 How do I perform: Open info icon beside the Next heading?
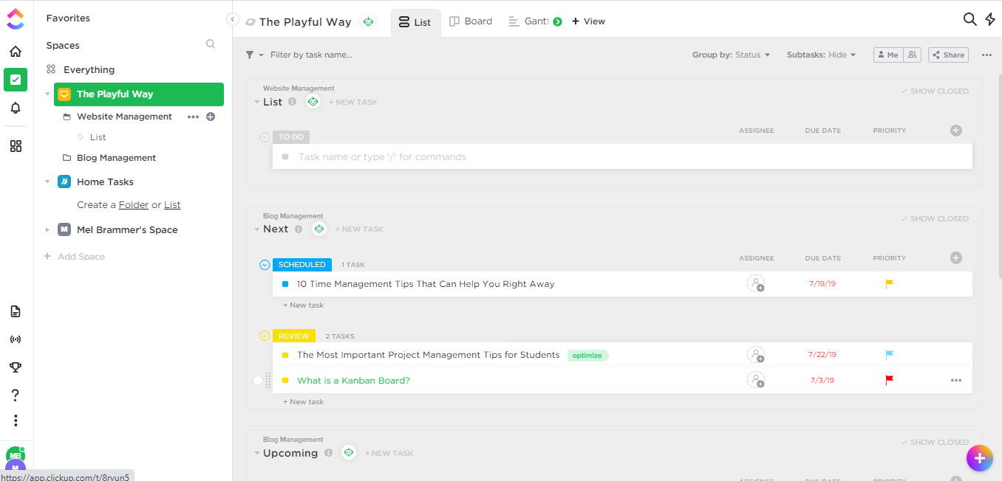click(x=299, y=229)
